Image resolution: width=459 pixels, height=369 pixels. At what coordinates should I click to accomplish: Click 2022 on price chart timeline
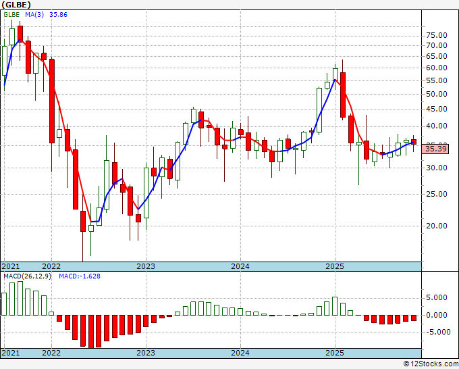pos(51,266)
